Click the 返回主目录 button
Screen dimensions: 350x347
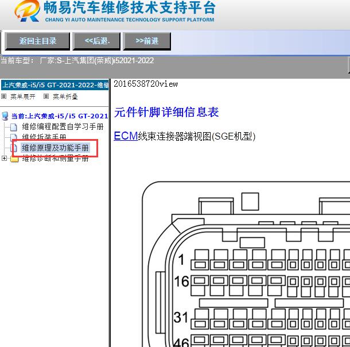point(37,41)
